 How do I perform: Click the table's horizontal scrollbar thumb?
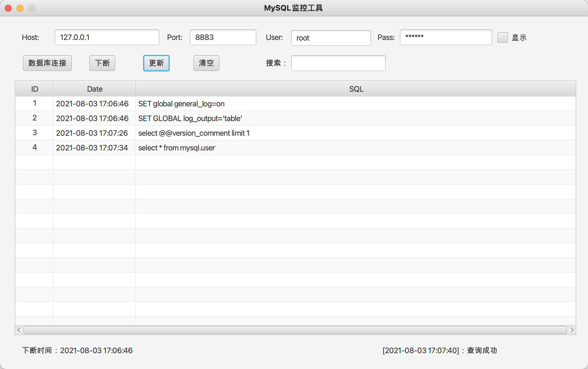295,330
